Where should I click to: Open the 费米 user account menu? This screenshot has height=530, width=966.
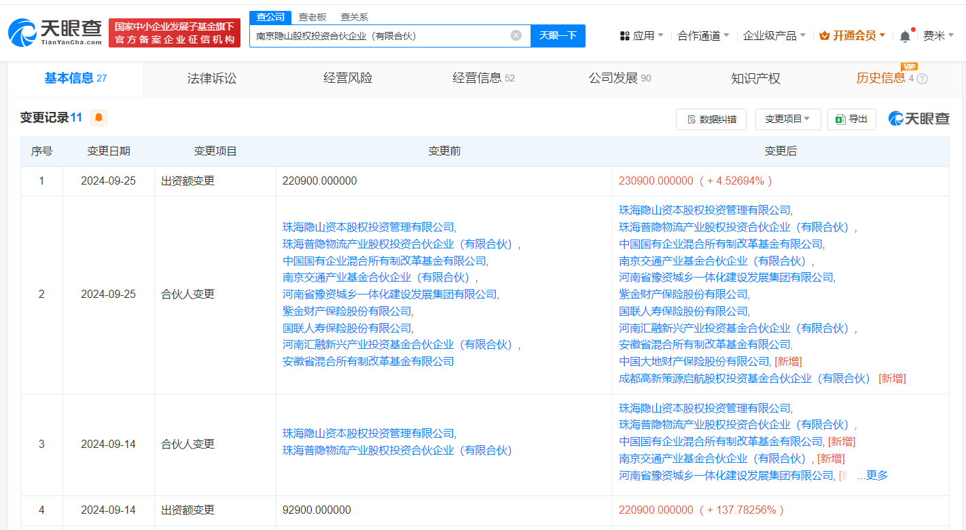point(938,35)
